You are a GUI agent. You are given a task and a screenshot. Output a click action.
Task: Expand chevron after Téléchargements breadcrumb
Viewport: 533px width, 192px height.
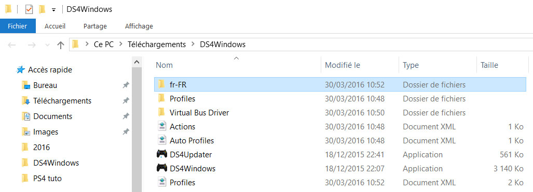coord(193,45)
